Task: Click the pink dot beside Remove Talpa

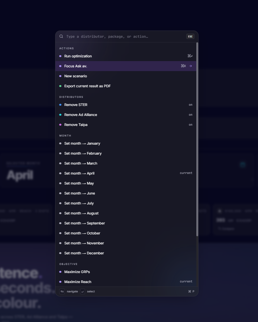Action: (60, 125)
